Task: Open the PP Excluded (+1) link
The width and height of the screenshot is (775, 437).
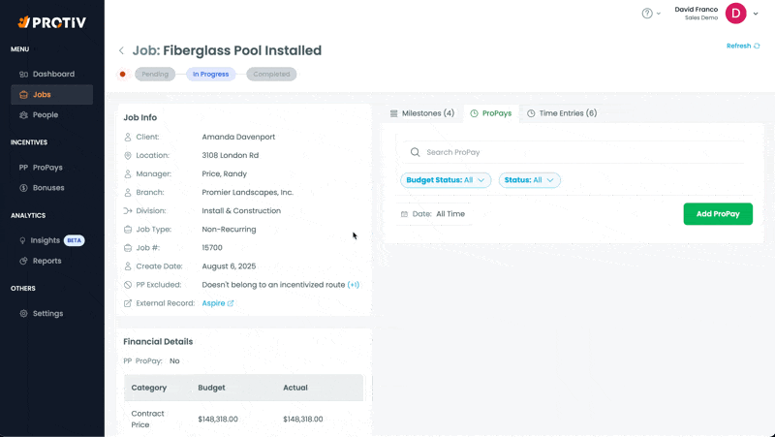Action: 354,285
